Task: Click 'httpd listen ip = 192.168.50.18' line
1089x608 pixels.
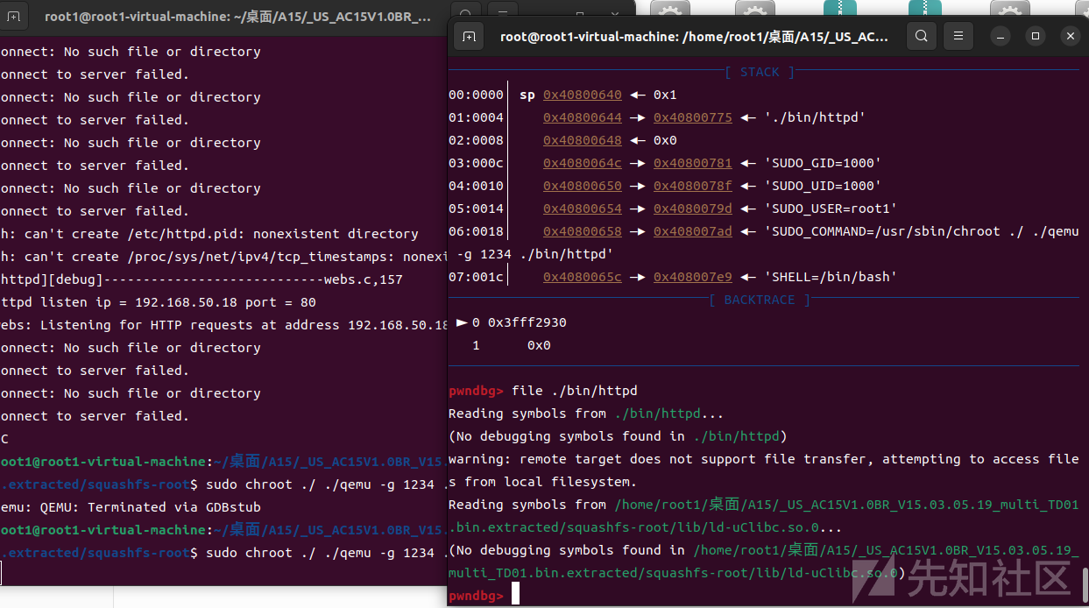Action: click(x=158, y=301)
